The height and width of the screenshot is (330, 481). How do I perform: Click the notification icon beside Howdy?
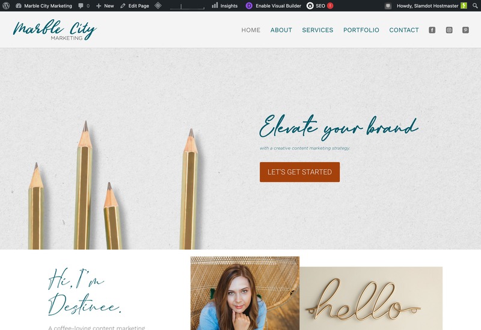pos(388,5)
